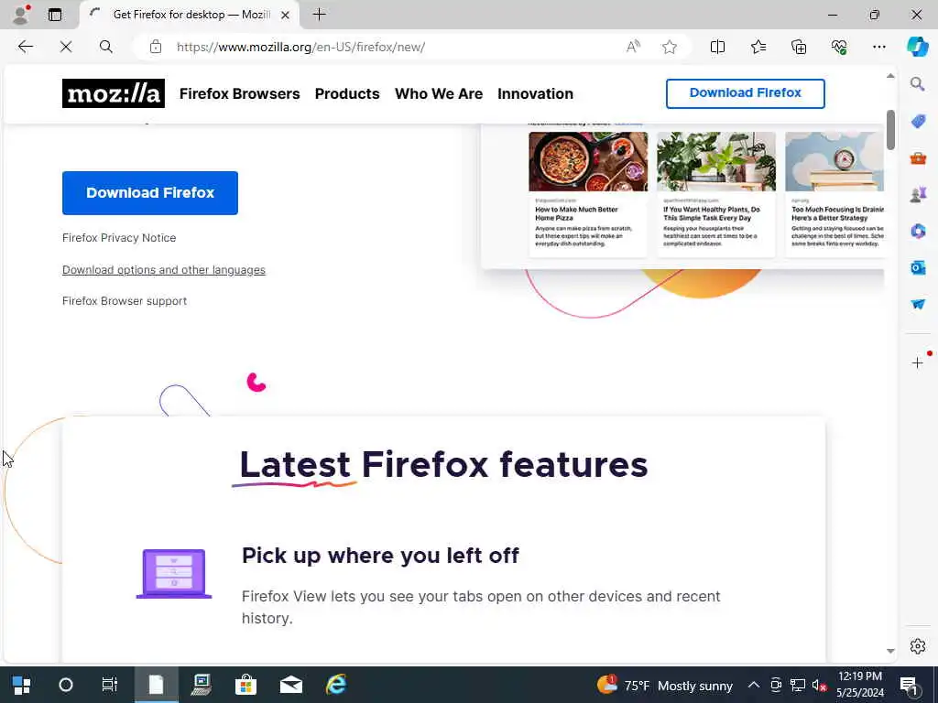
Task: Click the Mozilla logo
Action: [x=113, y=93]
